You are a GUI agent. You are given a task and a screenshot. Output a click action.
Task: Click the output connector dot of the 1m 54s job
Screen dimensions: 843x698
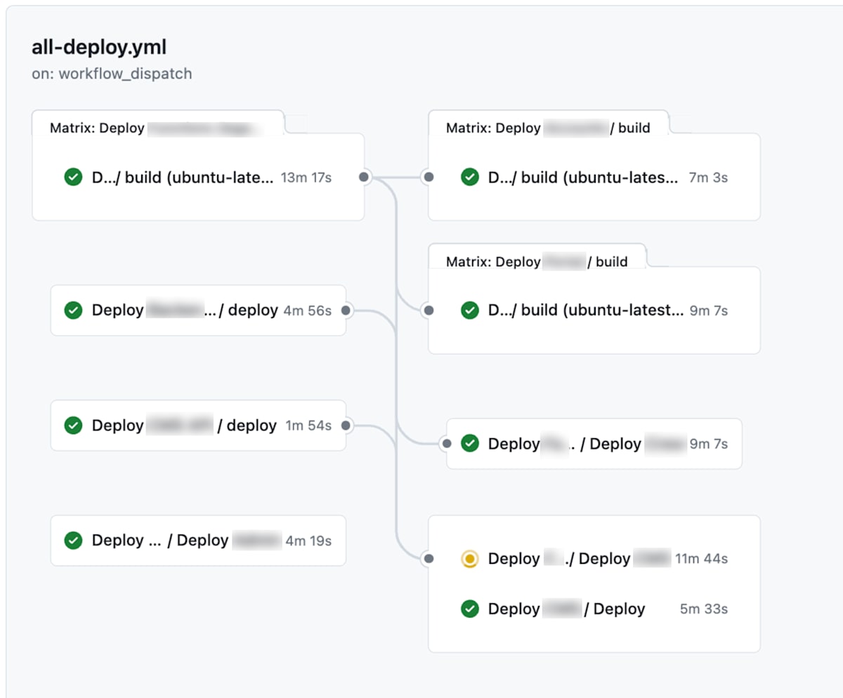tap(346, 426)
